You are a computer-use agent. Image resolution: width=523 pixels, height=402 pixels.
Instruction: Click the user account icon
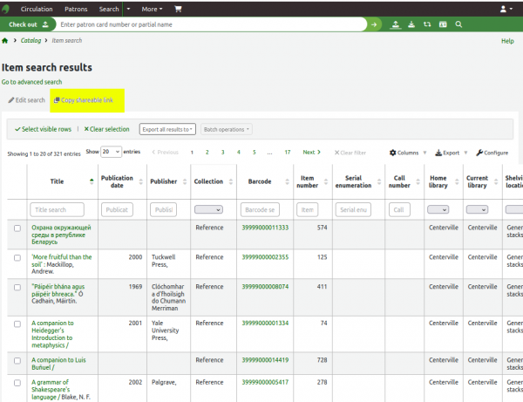[504, 9]
